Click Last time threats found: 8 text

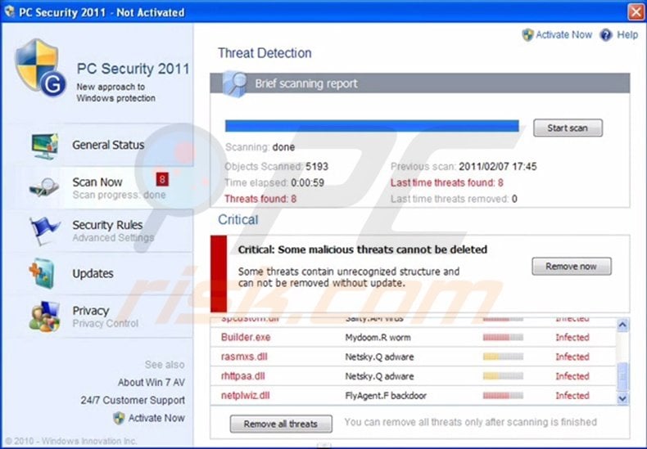[447, 183]
